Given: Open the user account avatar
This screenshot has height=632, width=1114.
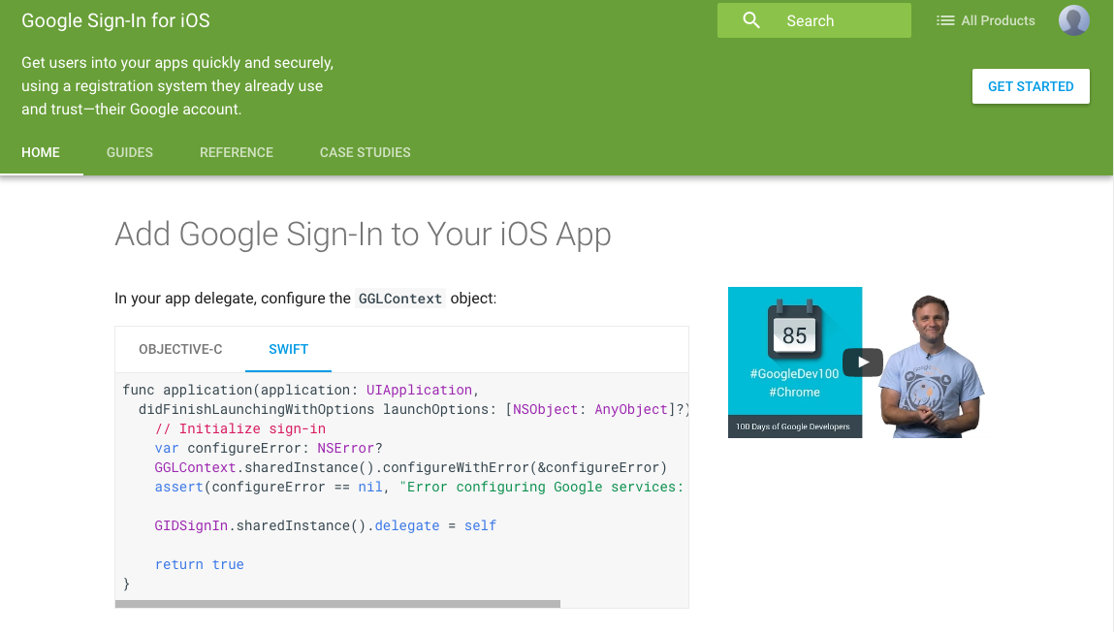Looking at the screenshot, I should click(1073, 20).
